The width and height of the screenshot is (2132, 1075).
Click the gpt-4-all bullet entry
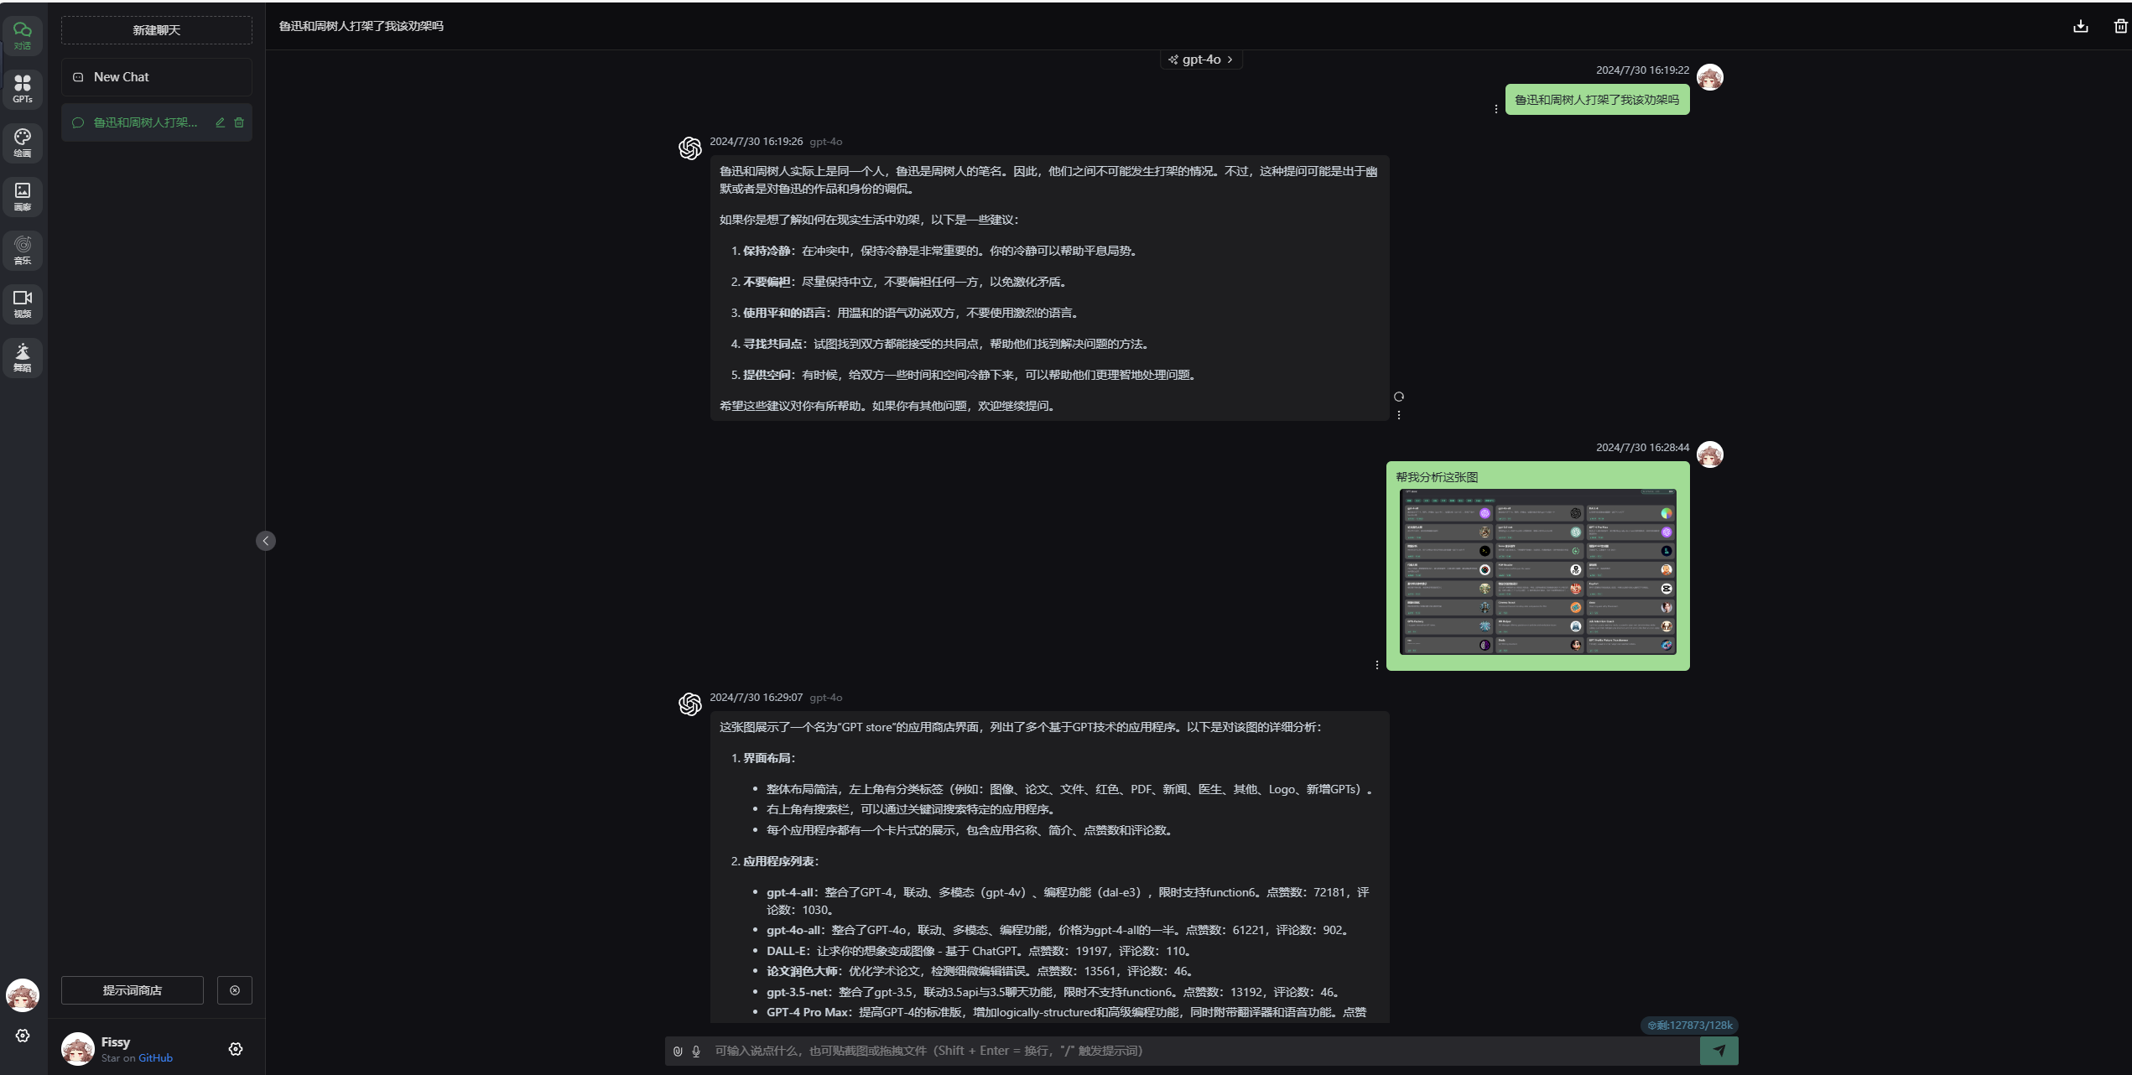(x=1068, y=901)
